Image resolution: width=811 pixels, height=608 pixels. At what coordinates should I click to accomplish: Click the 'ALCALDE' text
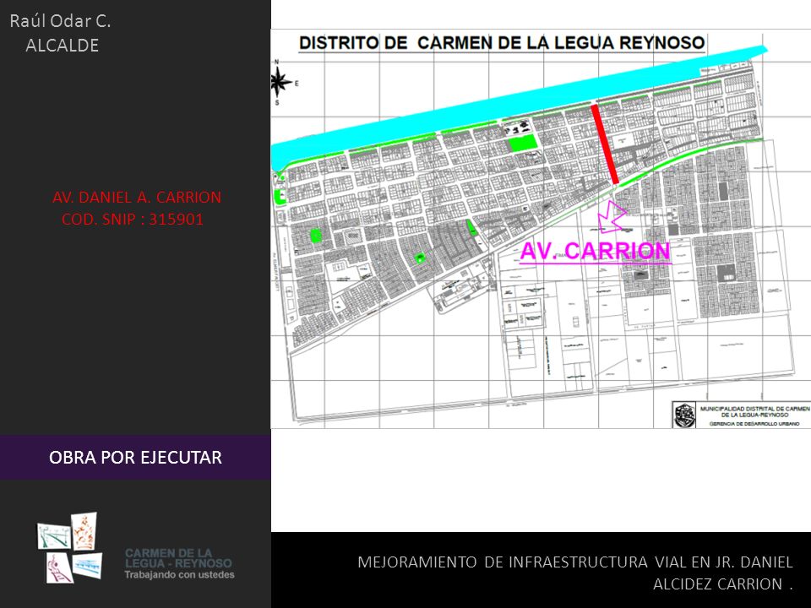pyautogui.click(x=62, y=46)
